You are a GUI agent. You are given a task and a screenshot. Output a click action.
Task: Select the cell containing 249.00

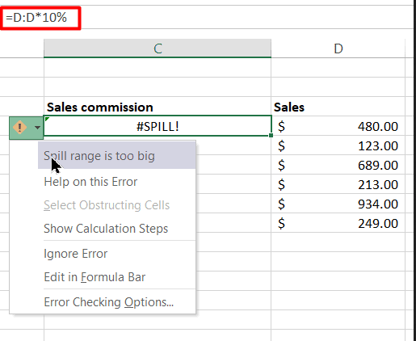tap(338, 223)
